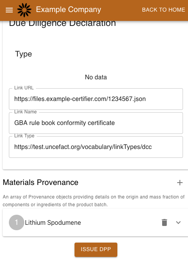Click the floating Link URL label

(x=24, y=88)
